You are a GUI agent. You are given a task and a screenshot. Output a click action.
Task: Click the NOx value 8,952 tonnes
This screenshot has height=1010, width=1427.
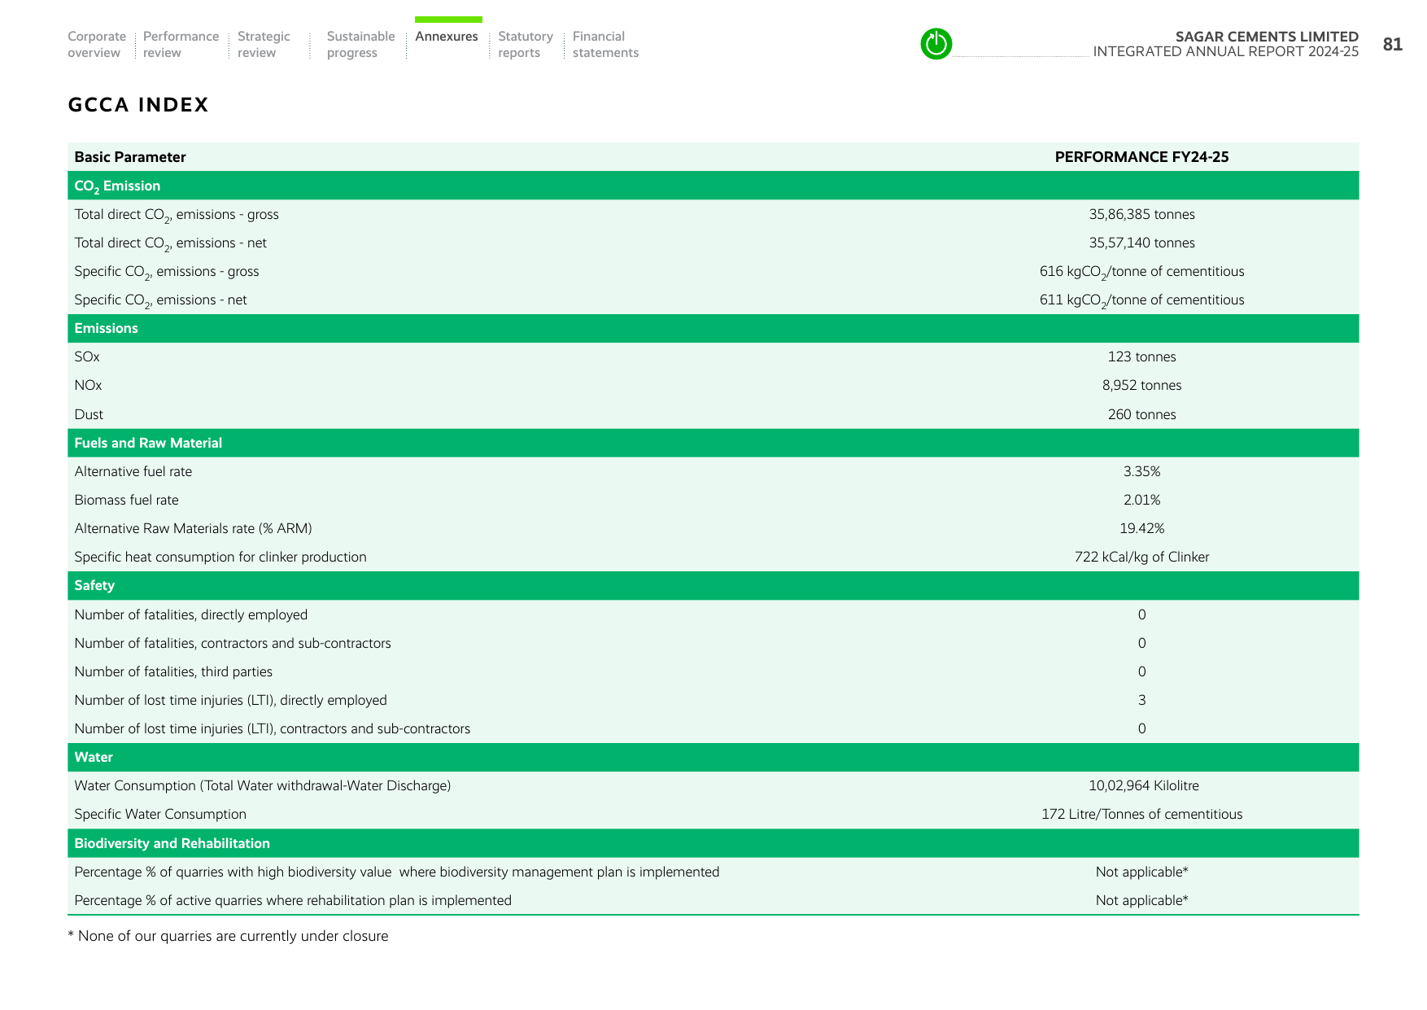[1141, 385]
